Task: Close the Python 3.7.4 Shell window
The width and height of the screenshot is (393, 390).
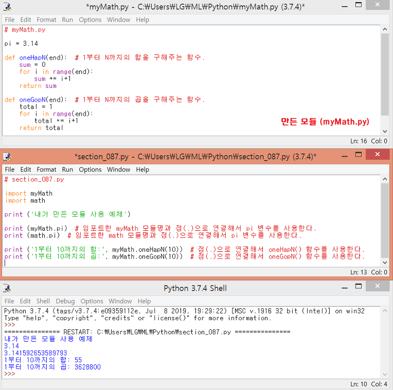Action: [377, 286]
